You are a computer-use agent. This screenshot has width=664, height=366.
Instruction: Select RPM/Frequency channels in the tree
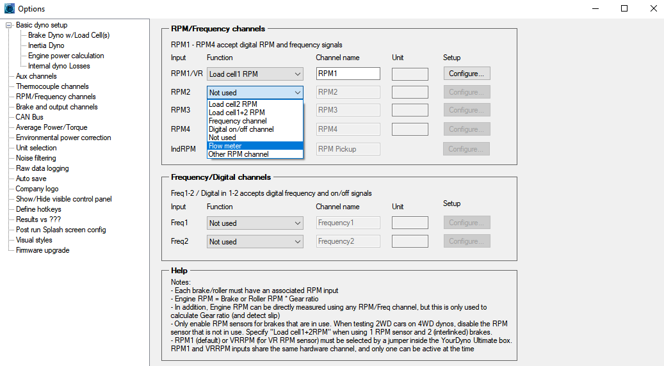[56, 97]
